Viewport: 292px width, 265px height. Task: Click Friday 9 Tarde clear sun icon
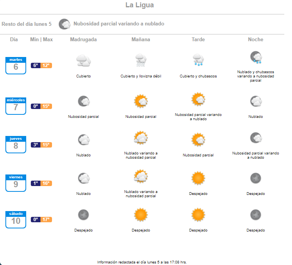click(198, 178)
